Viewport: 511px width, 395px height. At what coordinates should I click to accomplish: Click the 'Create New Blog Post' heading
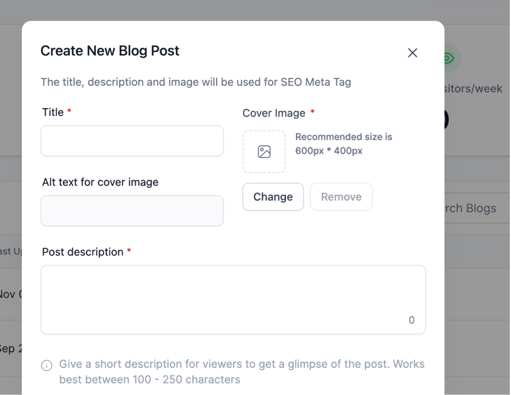[110, 51]
